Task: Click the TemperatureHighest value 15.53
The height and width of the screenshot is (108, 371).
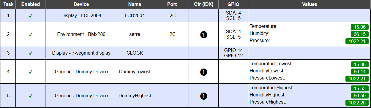Action: (x=359, y=88)
